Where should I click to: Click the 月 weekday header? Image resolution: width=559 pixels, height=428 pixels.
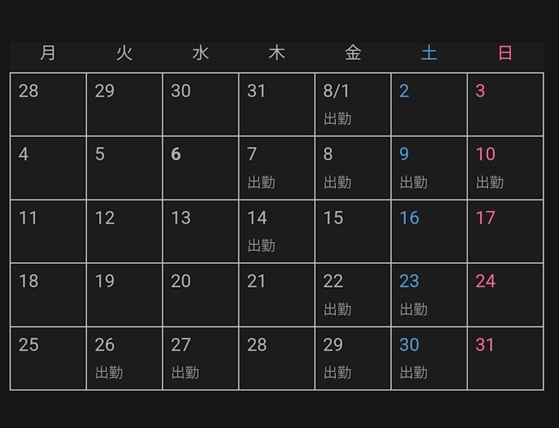(x=48, y=54)
